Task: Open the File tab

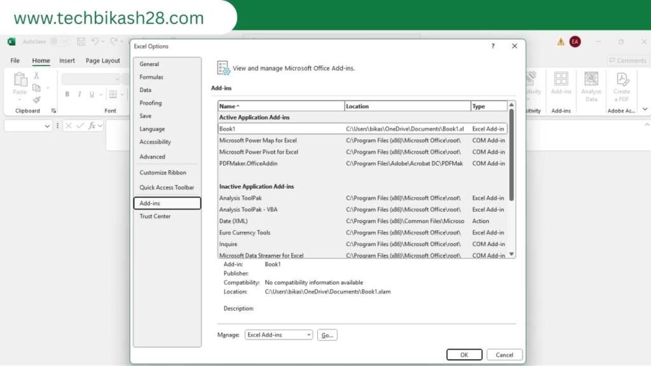Action: point(15,60)
